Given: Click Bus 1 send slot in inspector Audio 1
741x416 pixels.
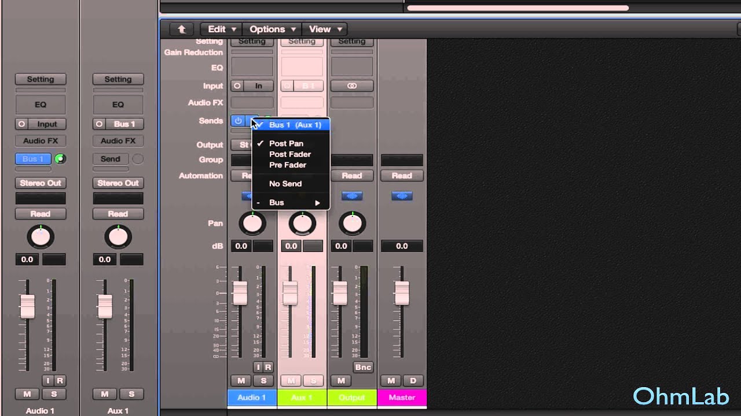Looking at the screenshot, I should tap(33, 159).
